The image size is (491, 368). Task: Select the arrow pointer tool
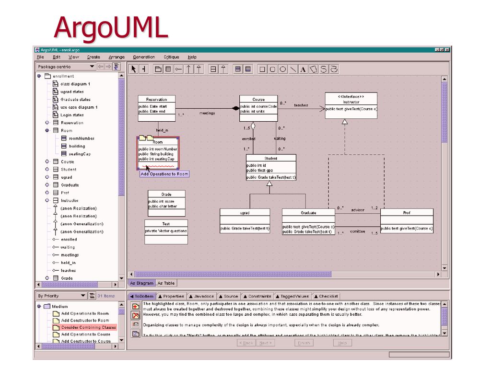point(134,69)
